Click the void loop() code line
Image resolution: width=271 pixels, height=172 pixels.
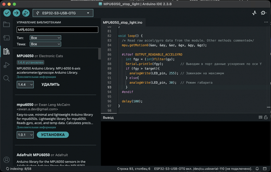pos(130,36)
